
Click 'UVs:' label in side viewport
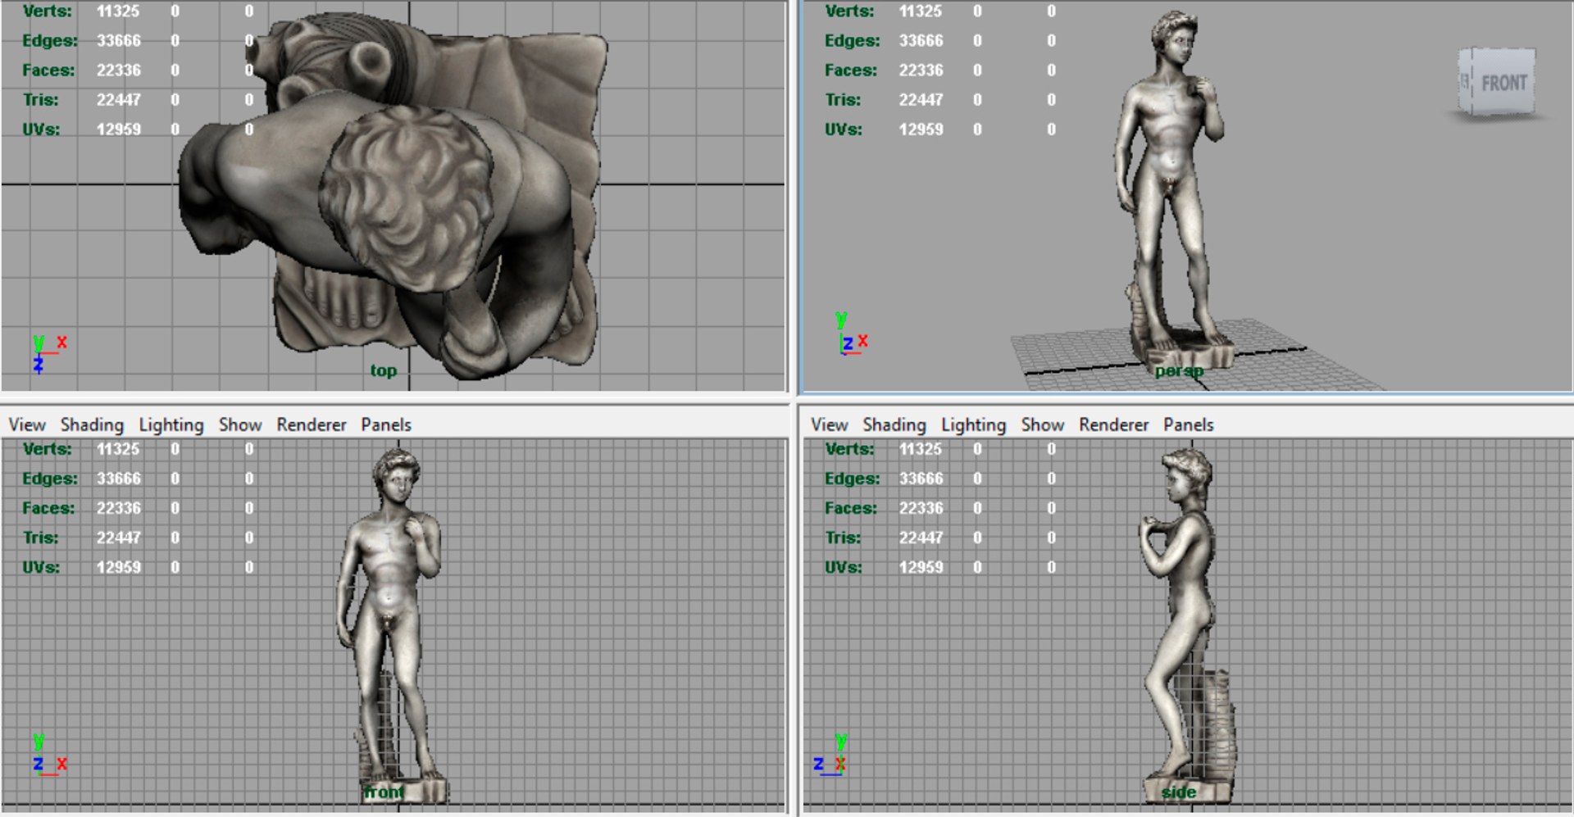coord(843,567)
